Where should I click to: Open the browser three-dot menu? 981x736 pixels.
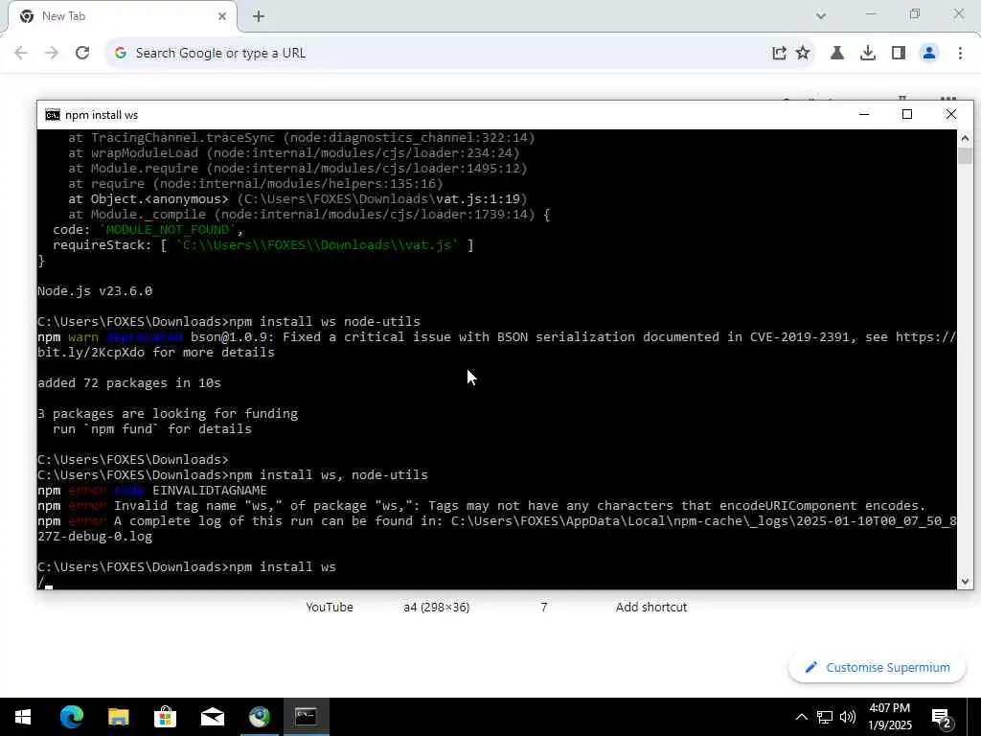click(960, 54)
